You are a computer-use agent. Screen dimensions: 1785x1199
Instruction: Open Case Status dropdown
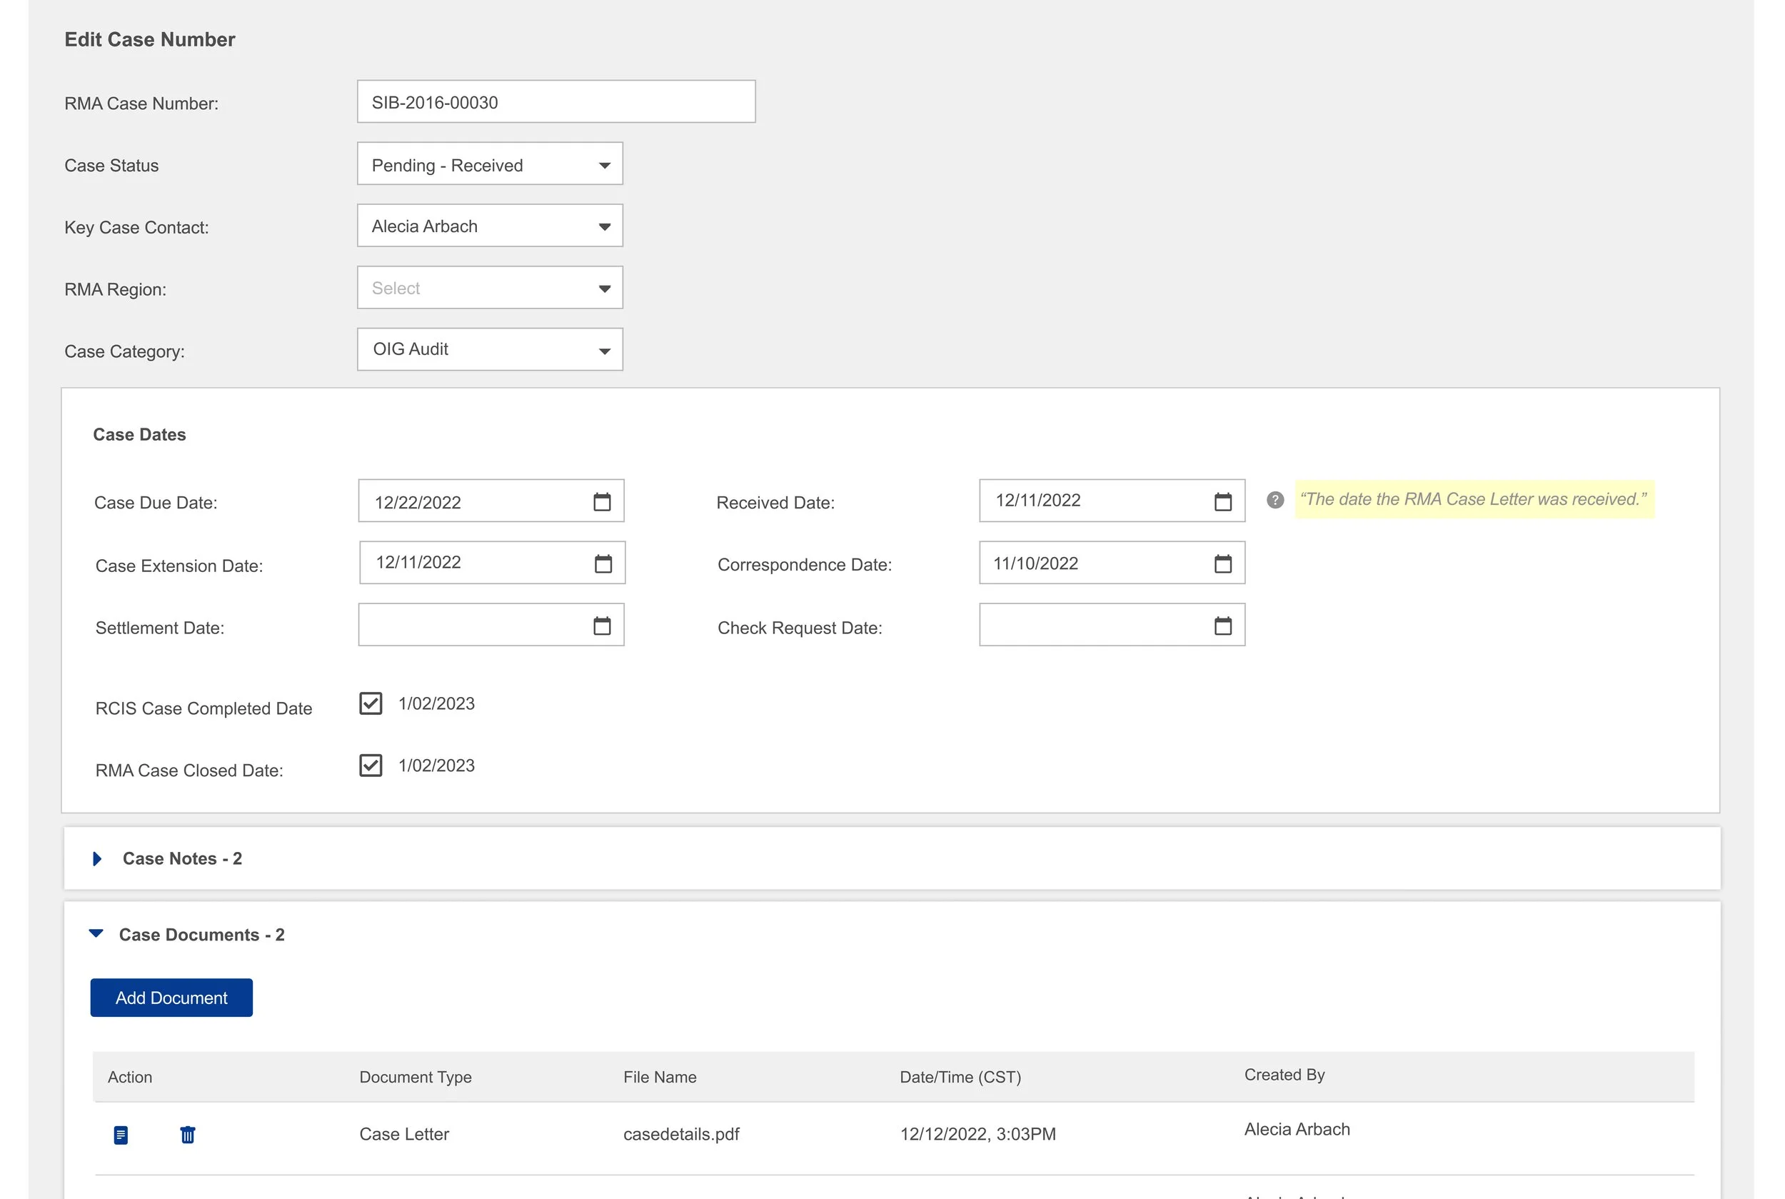coord(489,164)
